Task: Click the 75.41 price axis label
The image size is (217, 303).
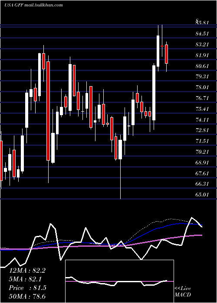Action: [202, 109]
